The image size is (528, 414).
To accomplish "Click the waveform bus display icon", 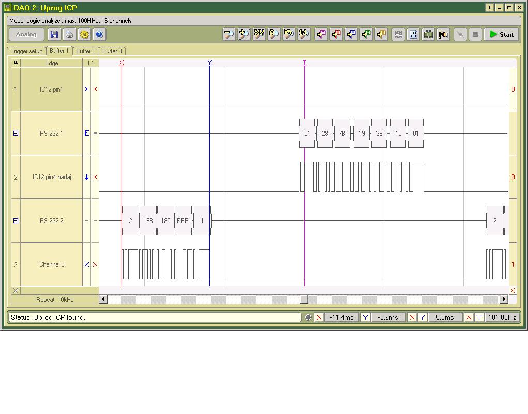I will [x=398, y=34].
